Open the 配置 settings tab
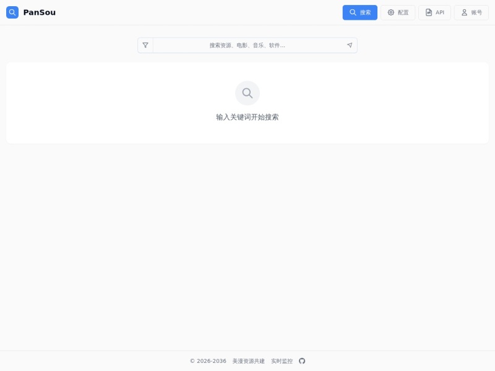The width and height of the screenshot is (495, 371). [398, 12]
